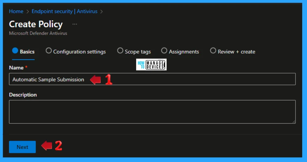
Task: Switch to Scope tags step
Action: coord(134,52)
